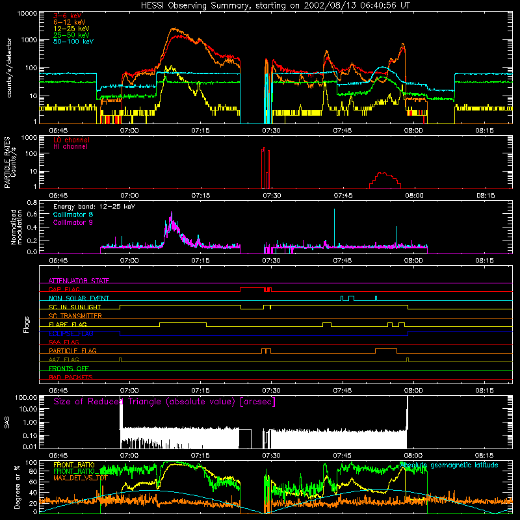Click the 07:30 time label under the top panel
The height and width of the screenshot is (520, 520).
[271, 131]
